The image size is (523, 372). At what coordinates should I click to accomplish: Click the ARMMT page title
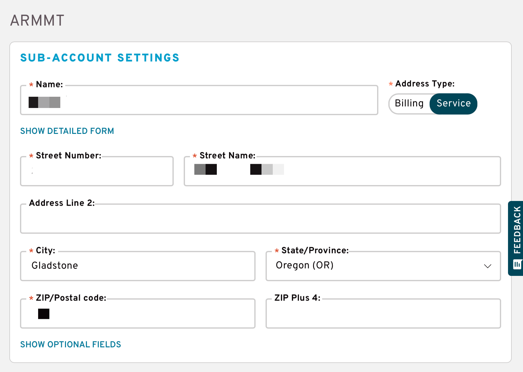click(37, 21)
